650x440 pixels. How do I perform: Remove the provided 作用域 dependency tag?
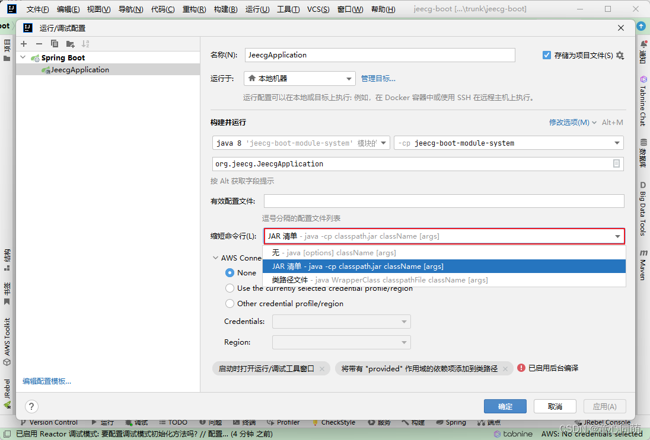point(505,369)
